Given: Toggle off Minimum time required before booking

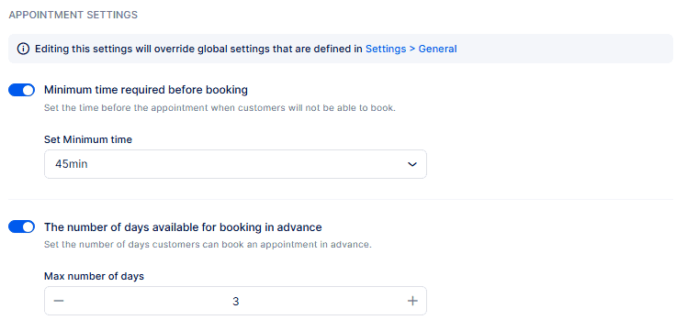Looking at the screenshot, I should point(21,90).
